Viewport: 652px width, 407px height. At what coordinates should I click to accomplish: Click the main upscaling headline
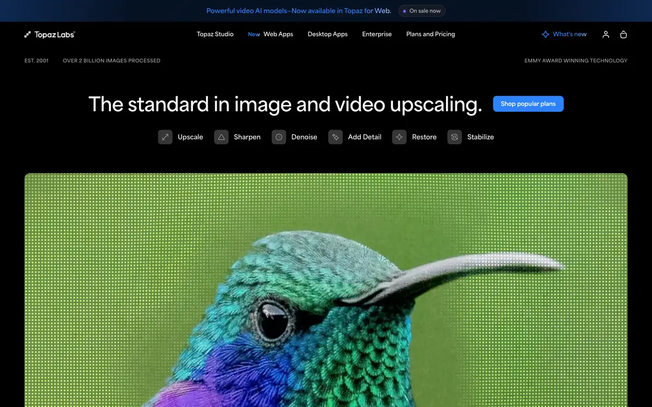click(x=285, y=104)
